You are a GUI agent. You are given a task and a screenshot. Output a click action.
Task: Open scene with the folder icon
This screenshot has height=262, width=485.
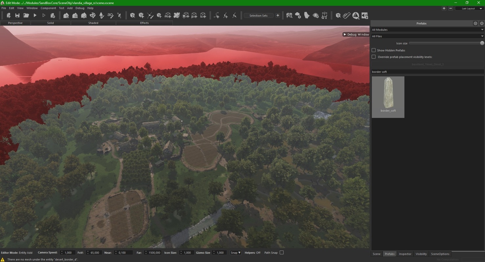26,15
